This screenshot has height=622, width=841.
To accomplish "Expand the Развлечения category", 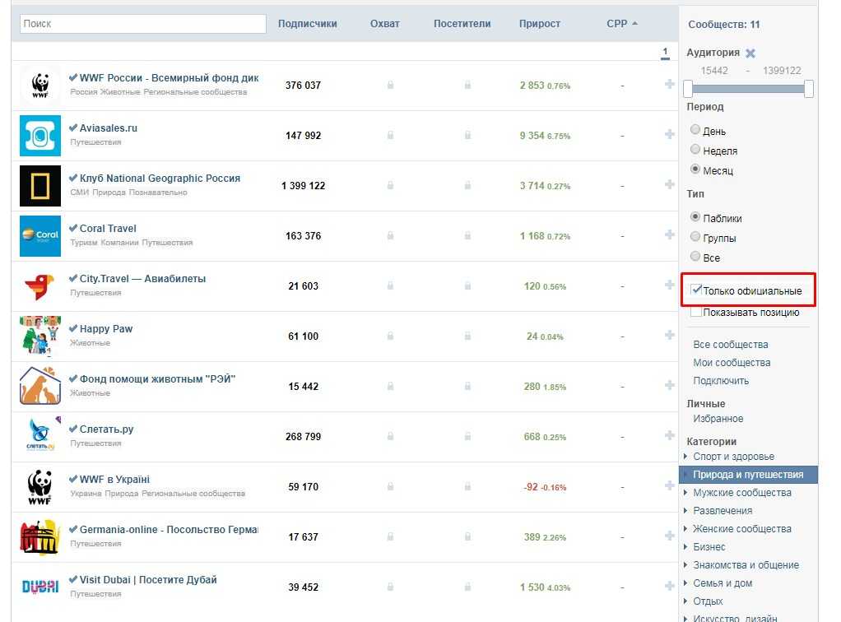I will pyautogui.click(x=722, y=511).
